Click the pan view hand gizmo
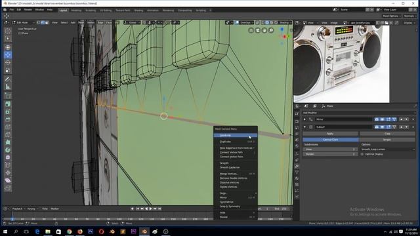Viewport: 420px width, 236px height. pyautogui.click(x=264, y=30)
